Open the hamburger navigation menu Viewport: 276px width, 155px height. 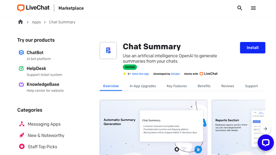coord(253,8)
